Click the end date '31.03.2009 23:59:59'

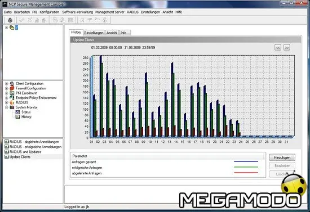[x=140, y=48]
